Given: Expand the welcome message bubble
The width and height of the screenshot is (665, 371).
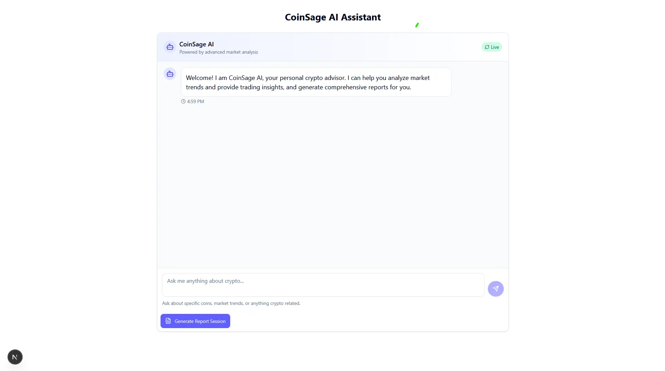Looking at the screenshot, I should pos(316,82).
